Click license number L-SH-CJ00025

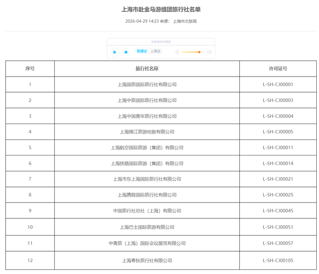(278, 195)
